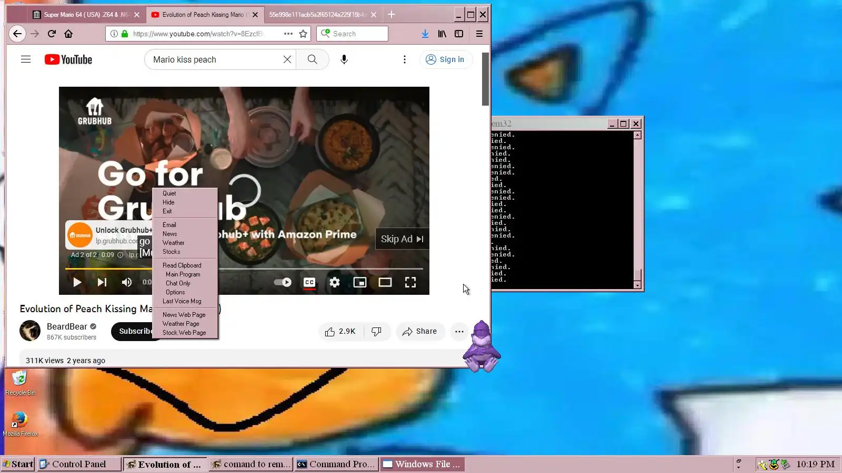Reload the YouTube page
842x473 pixels.
point(52,34)
